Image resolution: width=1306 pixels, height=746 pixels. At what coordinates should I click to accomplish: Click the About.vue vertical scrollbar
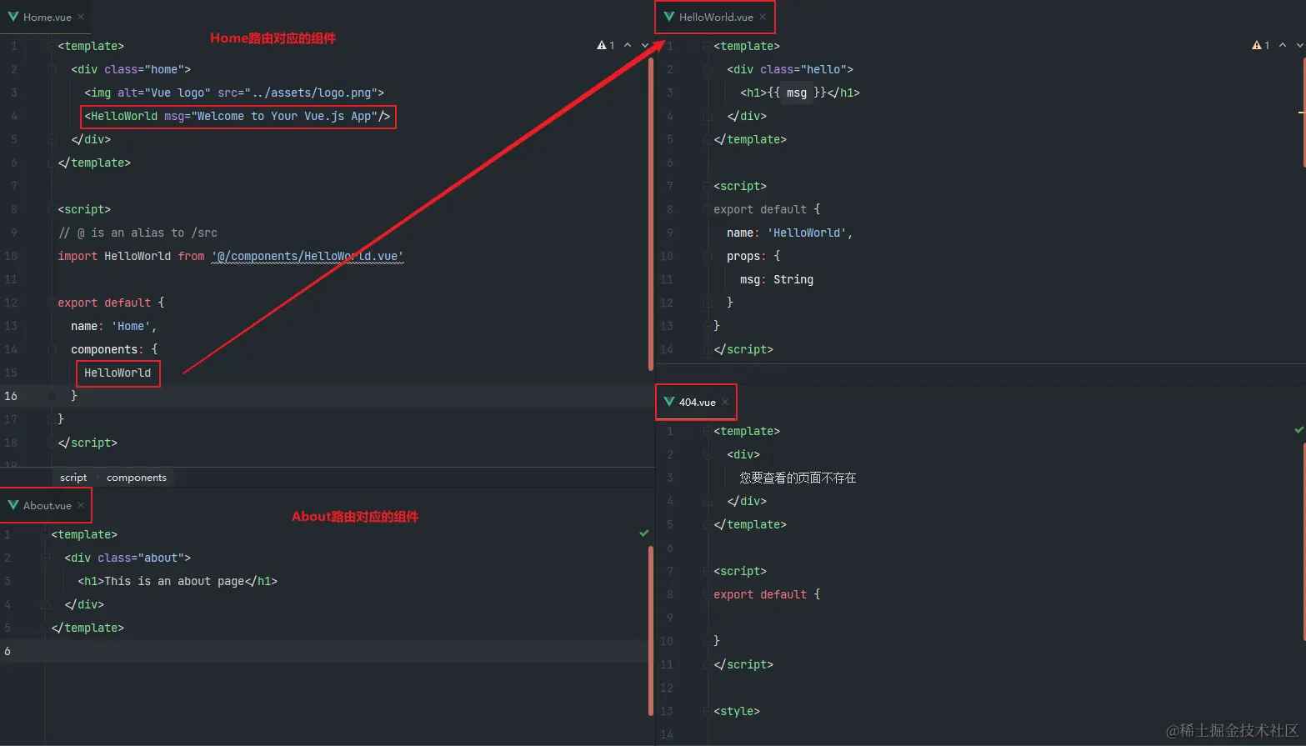click(x=650, y=630)
